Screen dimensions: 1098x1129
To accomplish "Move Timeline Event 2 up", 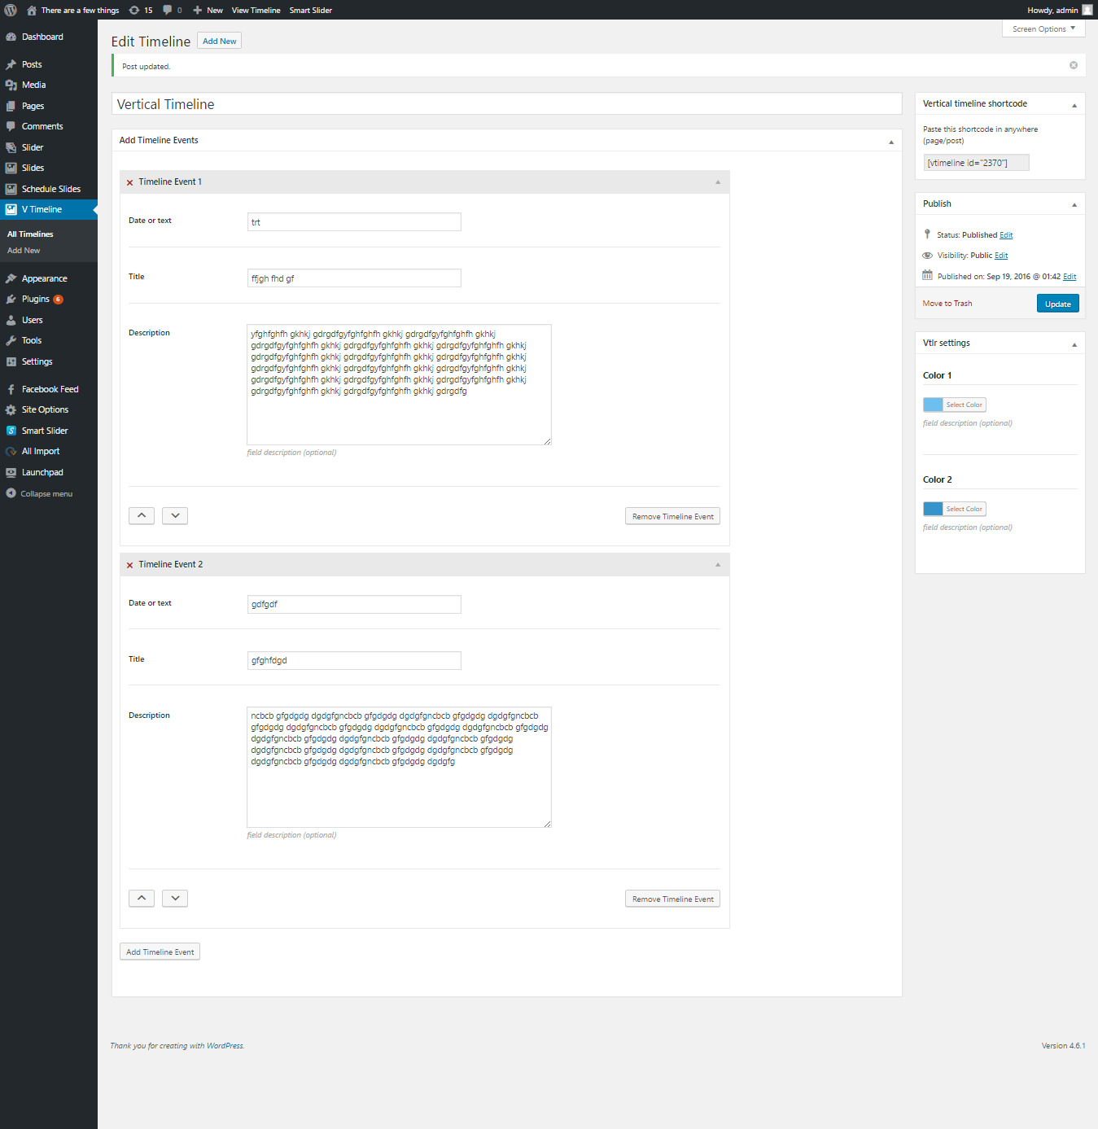I will [142, 898].
